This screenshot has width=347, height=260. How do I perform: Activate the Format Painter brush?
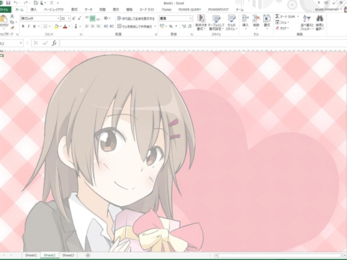(12, 28)
